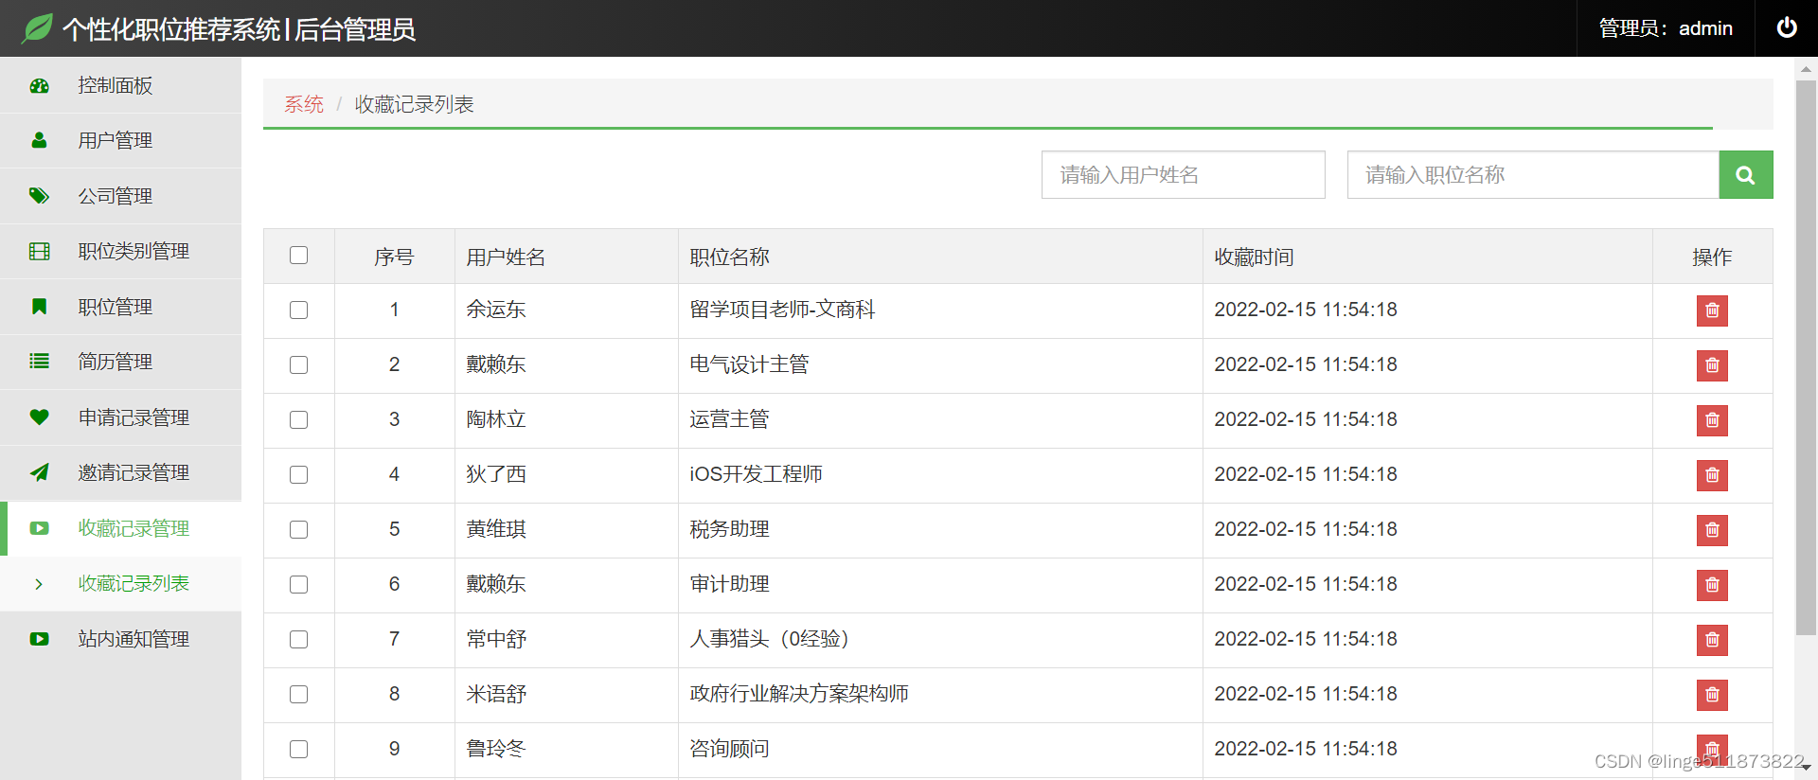Screen dimensions: 1818x780
Task: Click the user icon beside 用户管理
Action: 39,140
